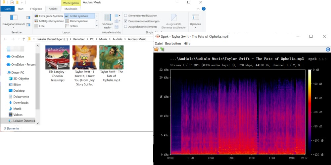The image size is (331, 165).
Task: Go back in Explorer
Action: pyautogui.click(x=6, y=39)
